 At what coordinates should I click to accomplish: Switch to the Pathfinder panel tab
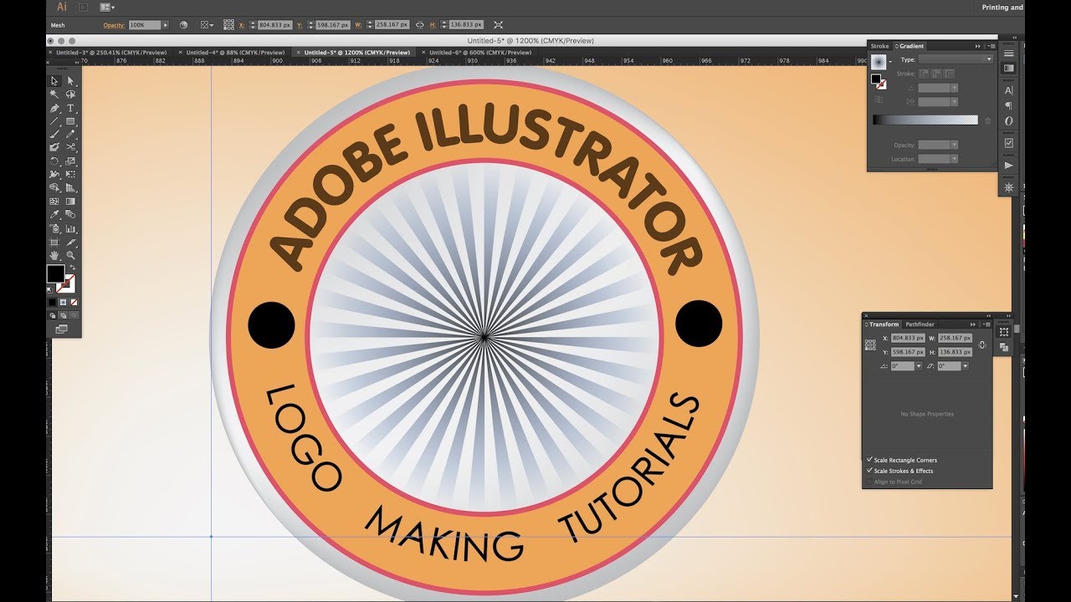click(920, 324)
